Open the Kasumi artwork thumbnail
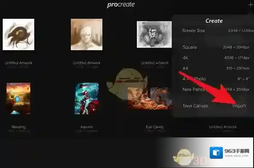Screen dimensions: 254x168 point(87,98)
